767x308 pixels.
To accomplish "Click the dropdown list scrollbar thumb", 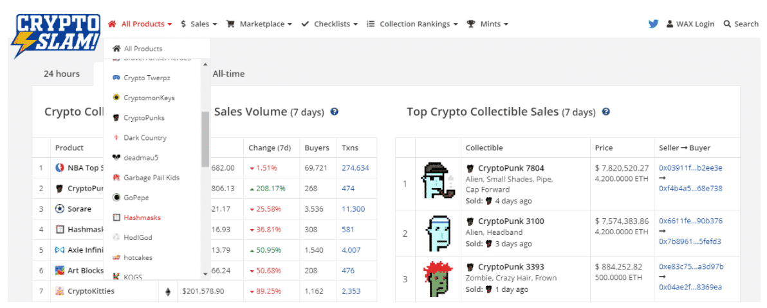I will coord(205,139).
